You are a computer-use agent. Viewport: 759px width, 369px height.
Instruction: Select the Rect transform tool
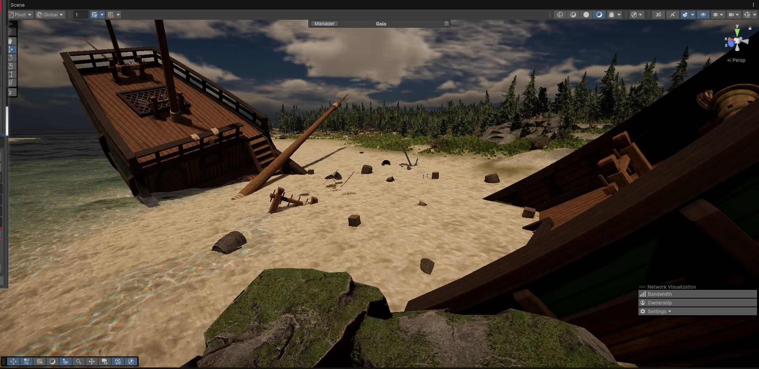click(11, 74)
